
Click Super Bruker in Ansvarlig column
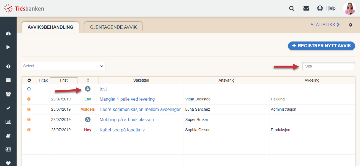click(x=196, y=120)
